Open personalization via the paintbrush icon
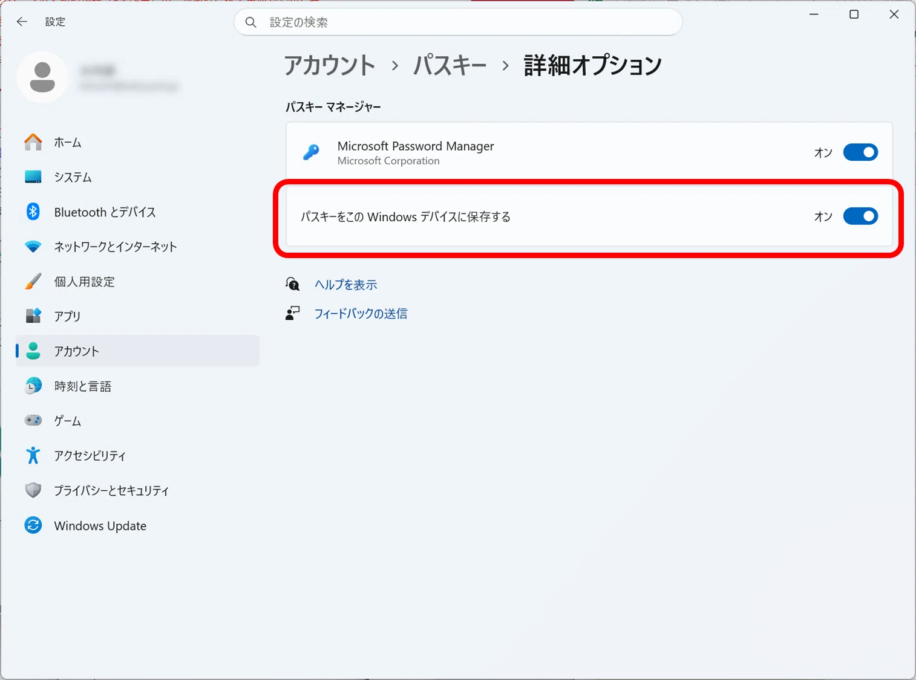The width and height of the screenshot is (916, 680). (x=33, y=282)
